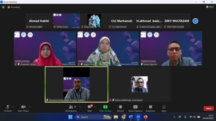Expand the arrow next to Show Captions
This screenshot has height=121, width=216.
pos(142,107)
